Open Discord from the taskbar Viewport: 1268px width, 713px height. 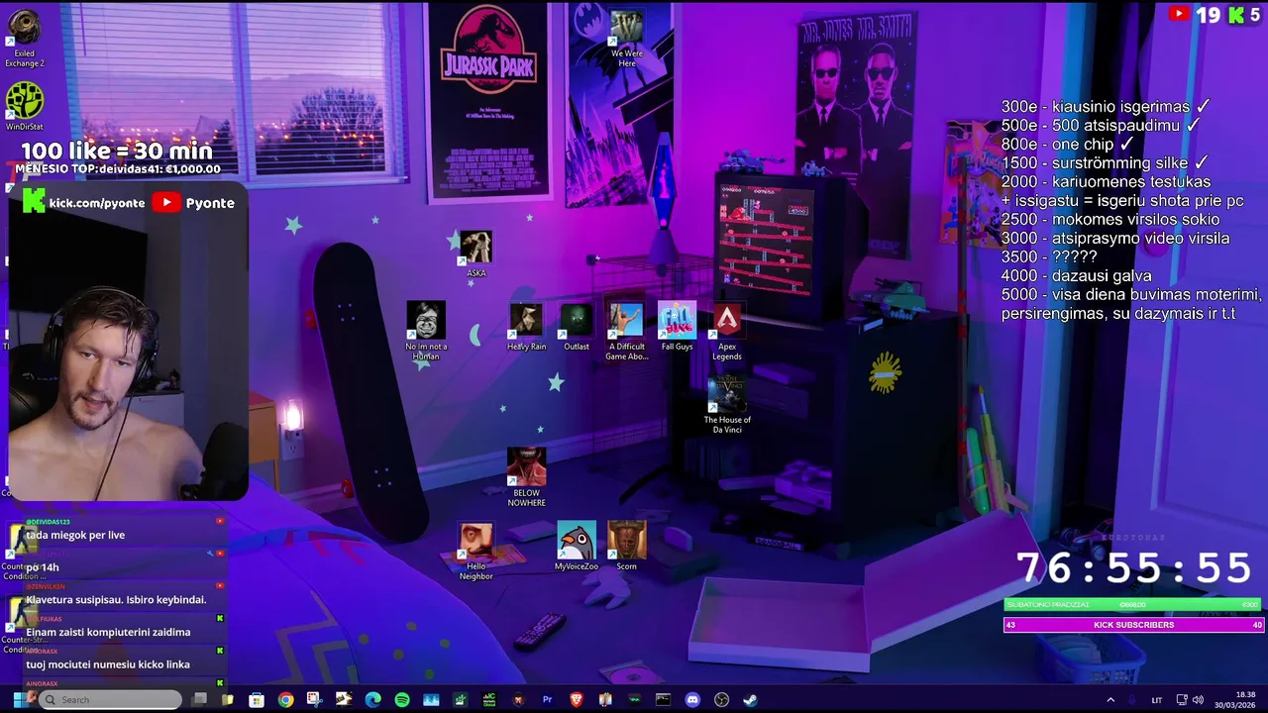click(x=692, y=700)
